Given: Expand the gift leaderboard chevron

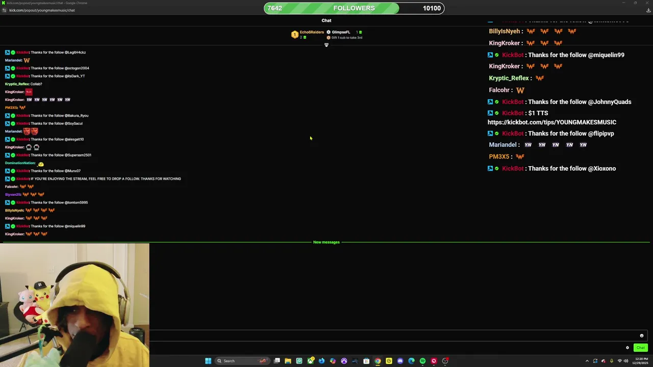Looking at the screenshot, I should 326,45.
